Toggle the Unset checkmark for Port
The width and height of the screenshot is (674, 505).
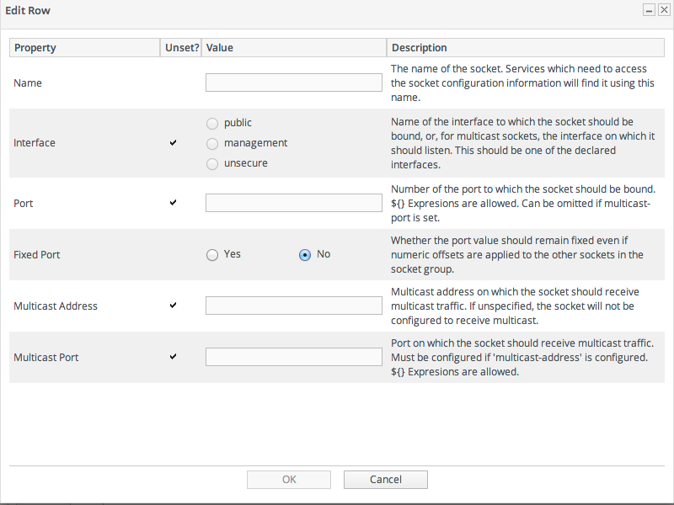[174, 203]
